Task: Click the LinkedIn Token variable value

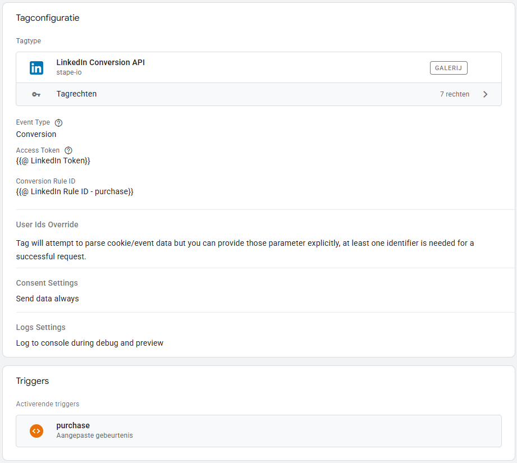Action: click(53, 161)
